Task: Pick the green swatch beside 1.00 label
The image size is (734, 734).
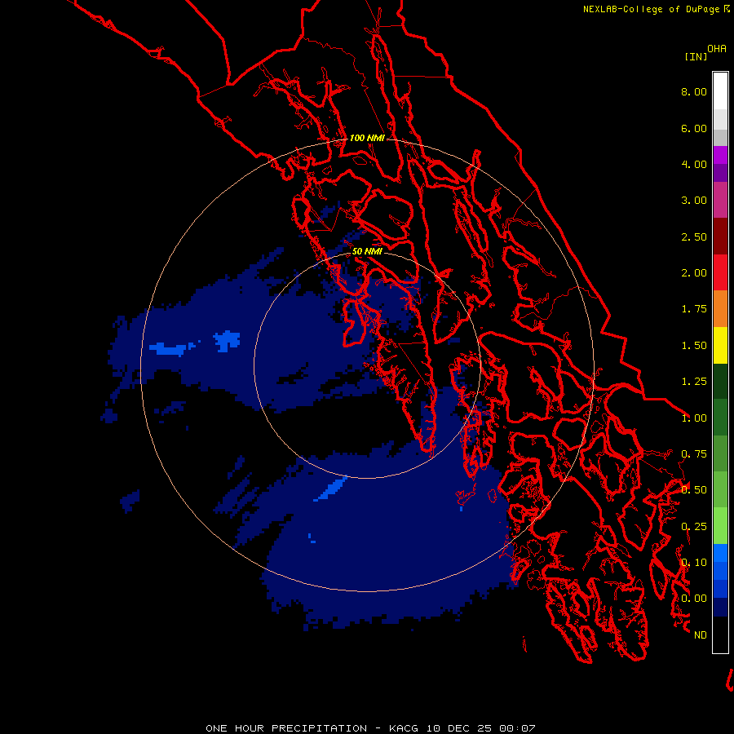Action: coord(720,417)
